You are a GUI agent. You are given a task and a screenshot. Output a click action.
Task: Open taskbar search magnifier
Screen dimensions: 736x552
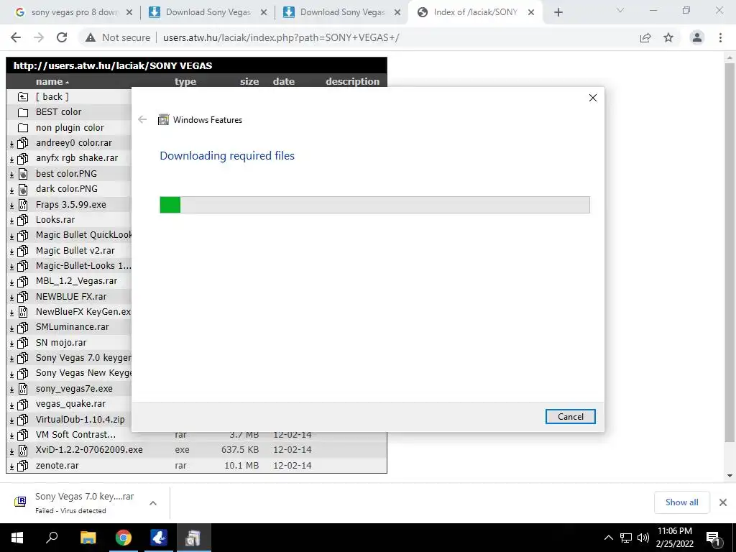pyautogui.click(x=52, y=538)
